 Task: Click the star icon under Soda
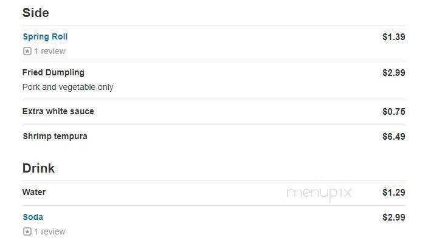(x=27, y=231)
